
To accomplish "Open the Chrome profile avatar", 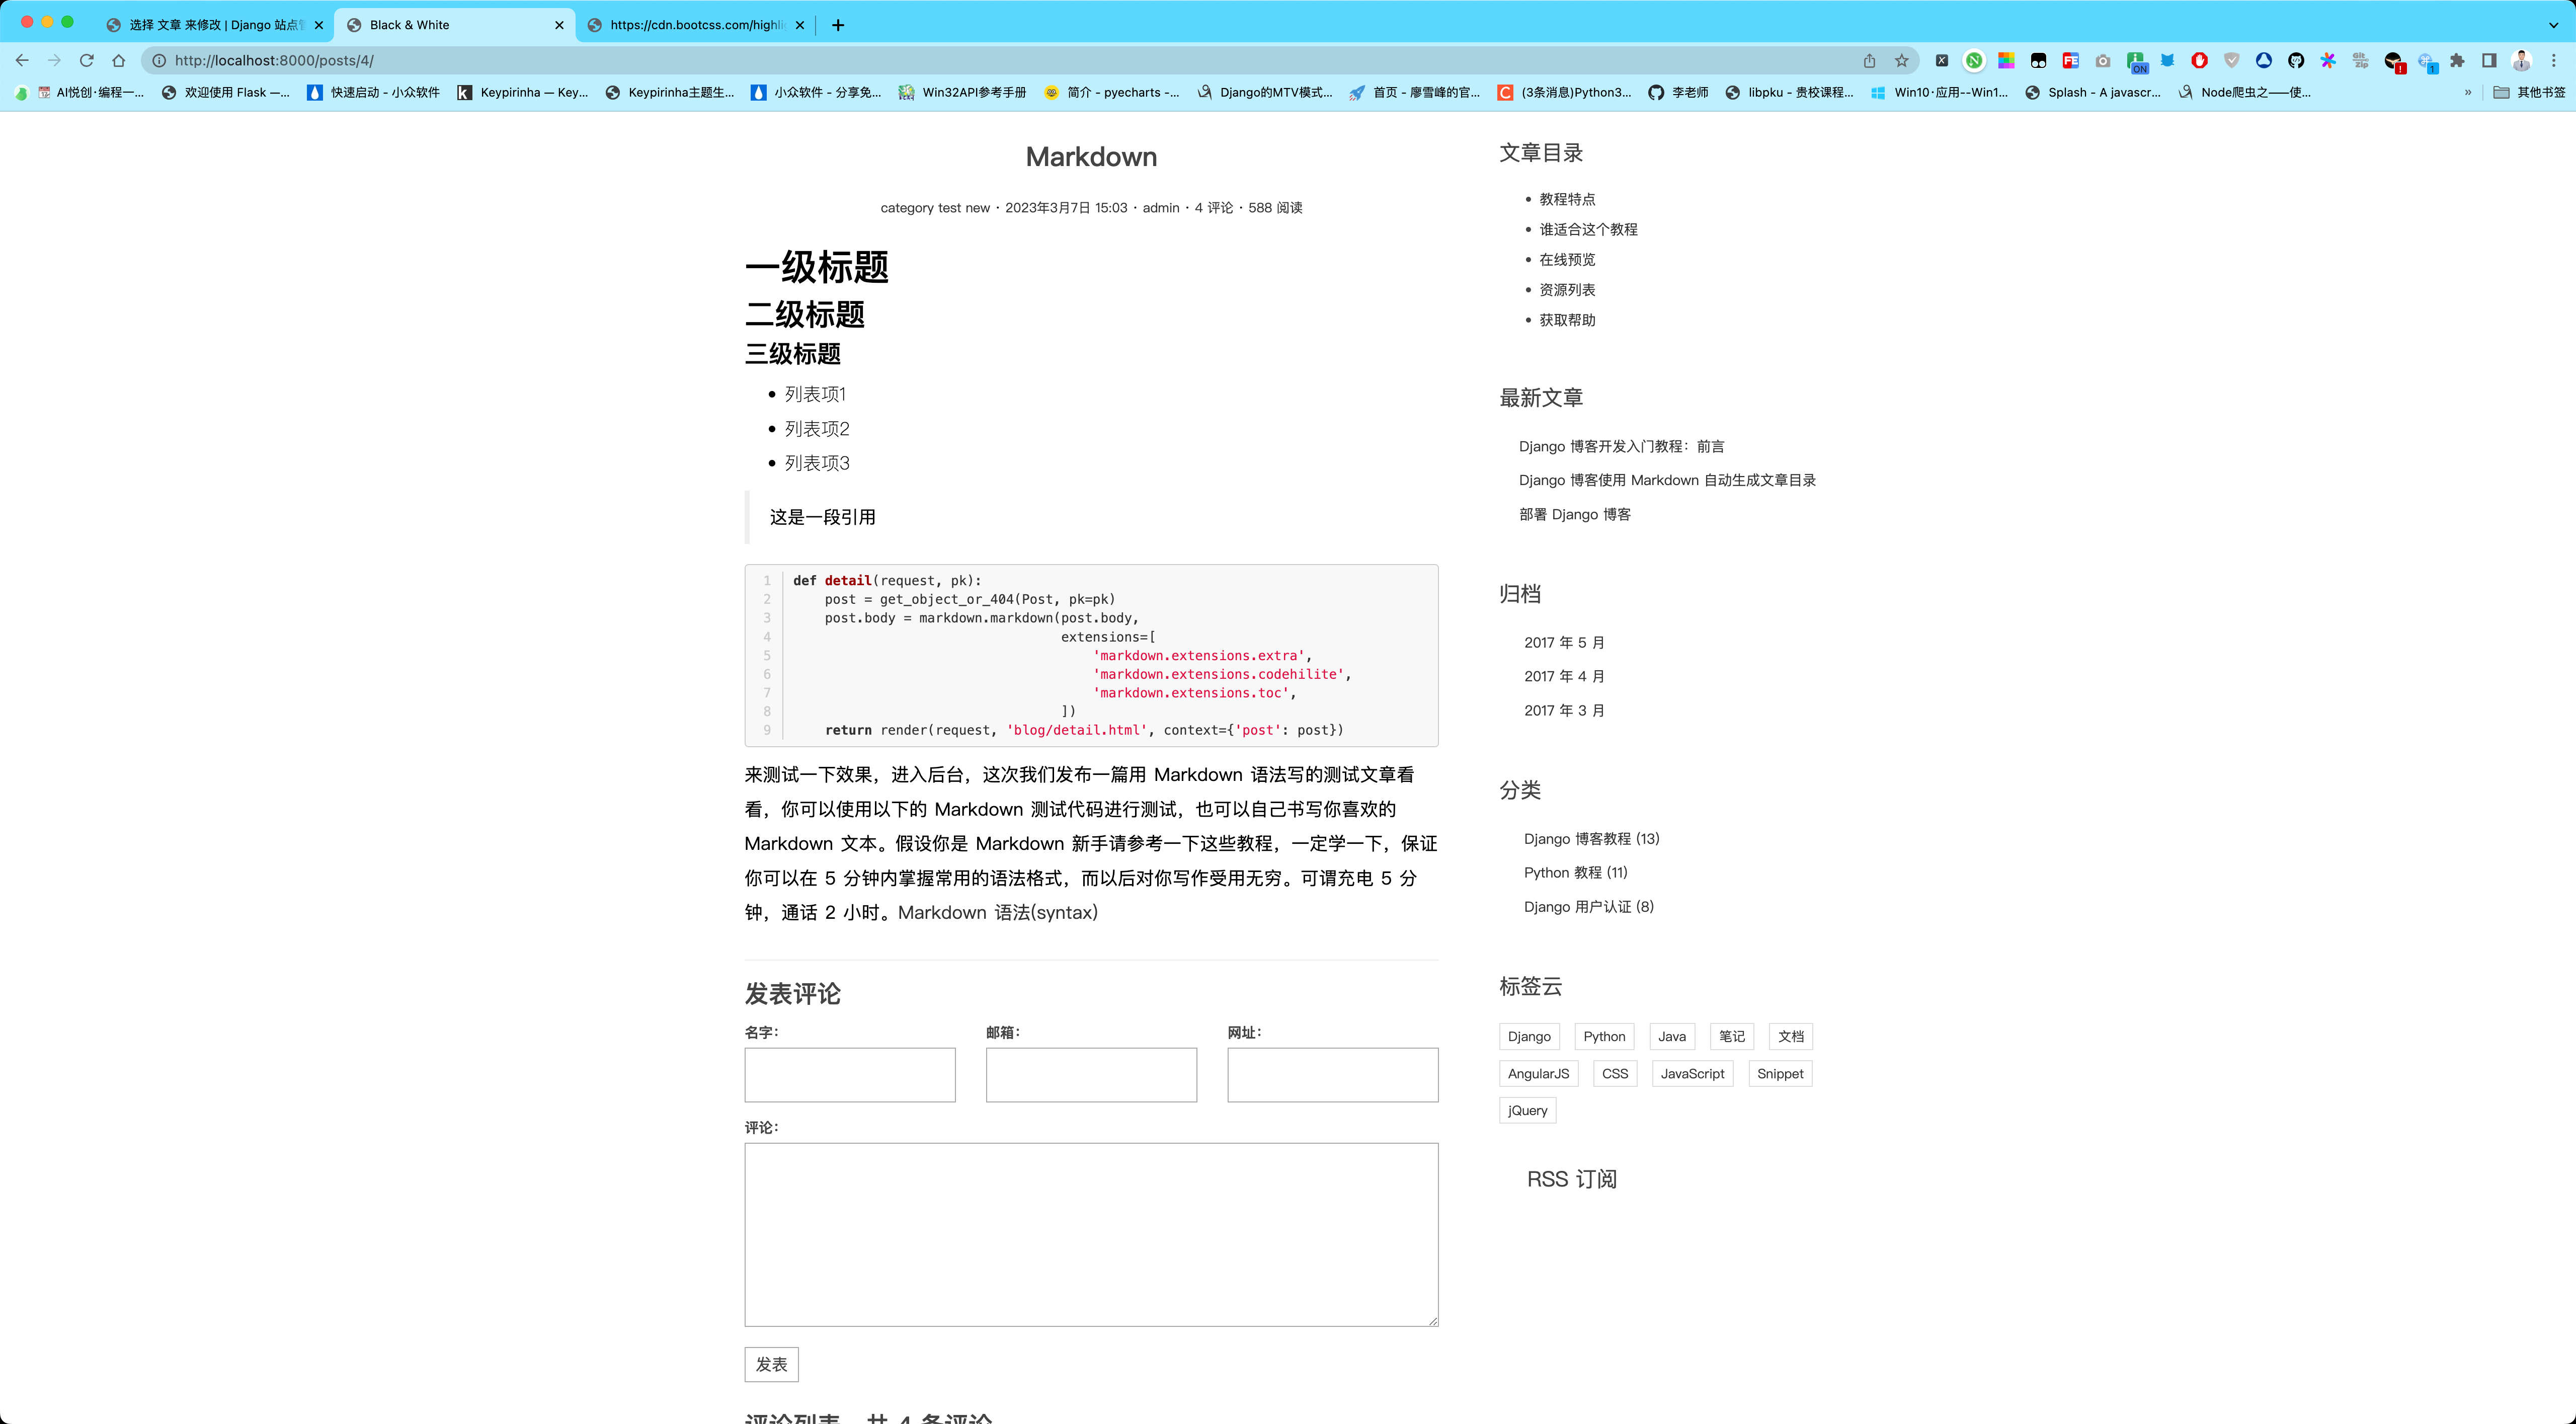I will coord(2521,60).
